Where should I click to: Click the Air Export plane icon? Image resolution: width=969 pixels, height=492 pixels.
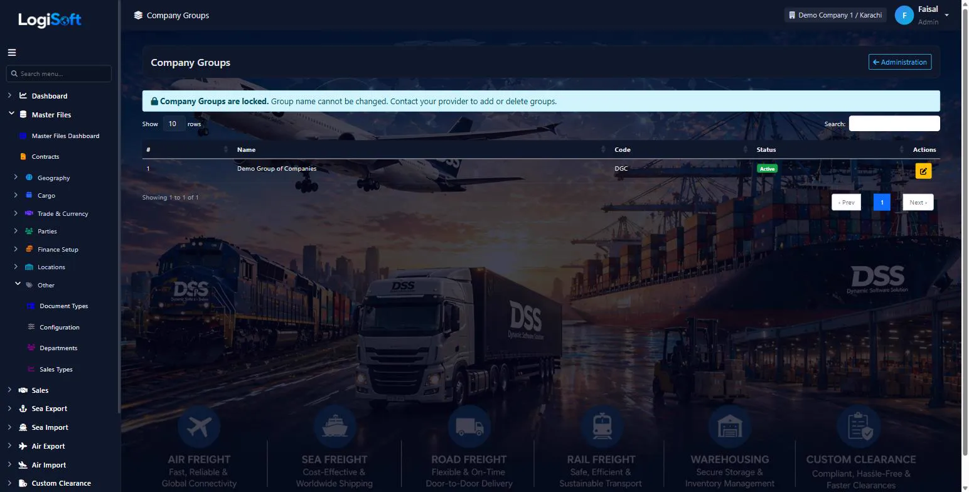tap(23, 446)
